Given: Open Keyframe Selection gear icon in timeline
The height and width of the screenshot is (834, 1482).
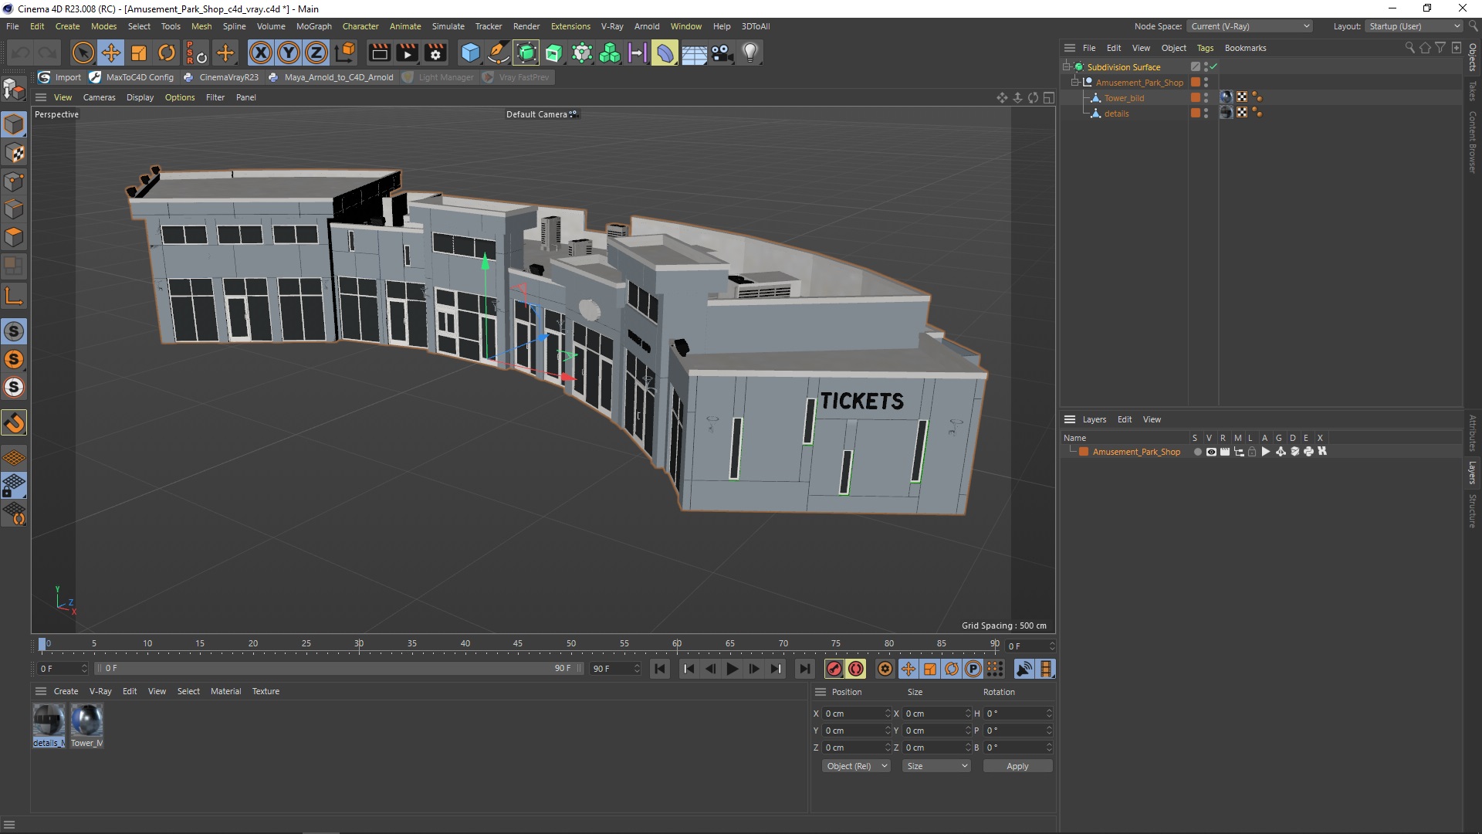Looking at the screenshot, I should coord(885,669).
